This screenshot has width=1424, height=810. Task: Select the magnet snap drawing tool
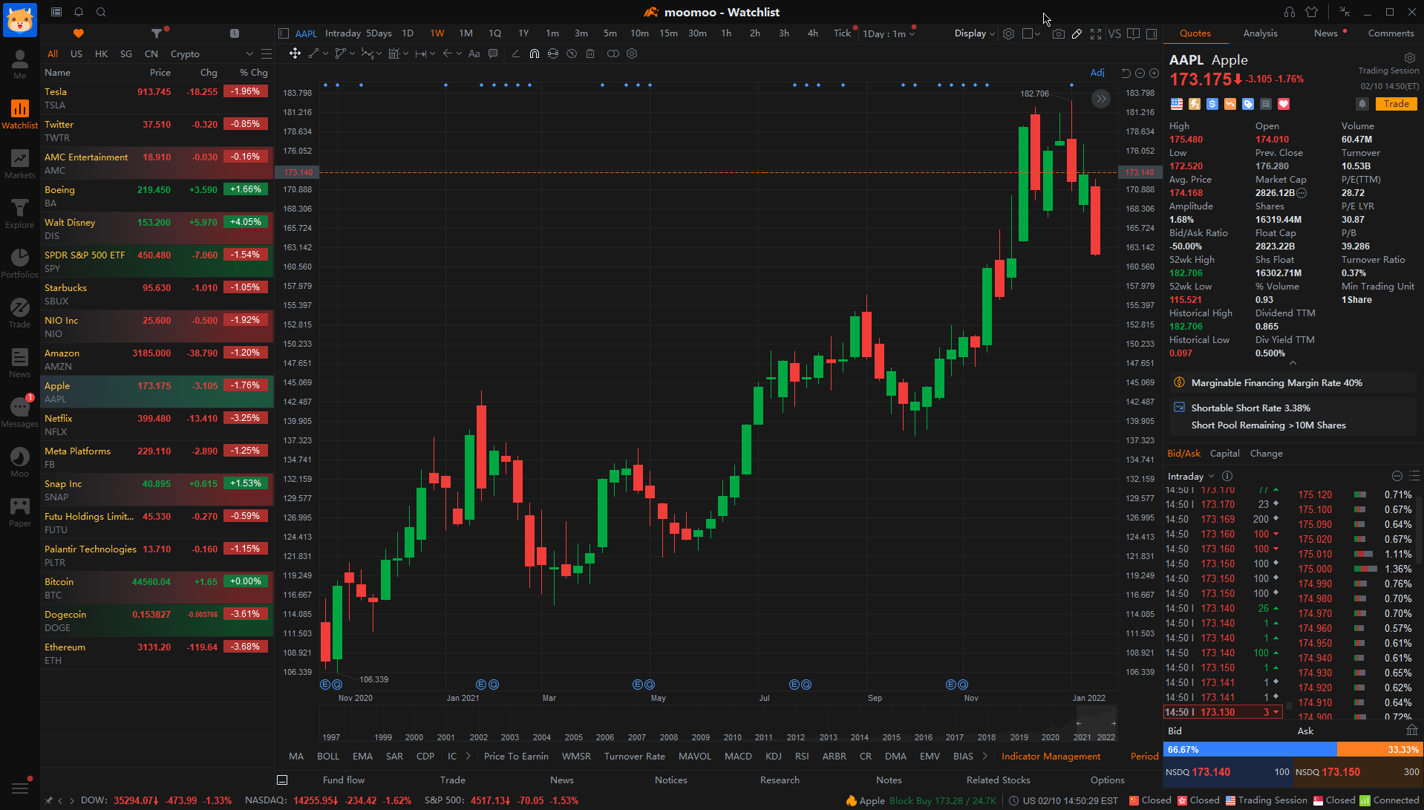(534, 53)
